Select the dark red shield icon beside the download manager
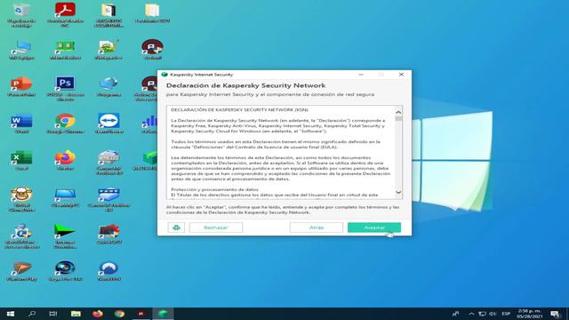The width and height of the screenshot is (569, 320). [108, 234]
